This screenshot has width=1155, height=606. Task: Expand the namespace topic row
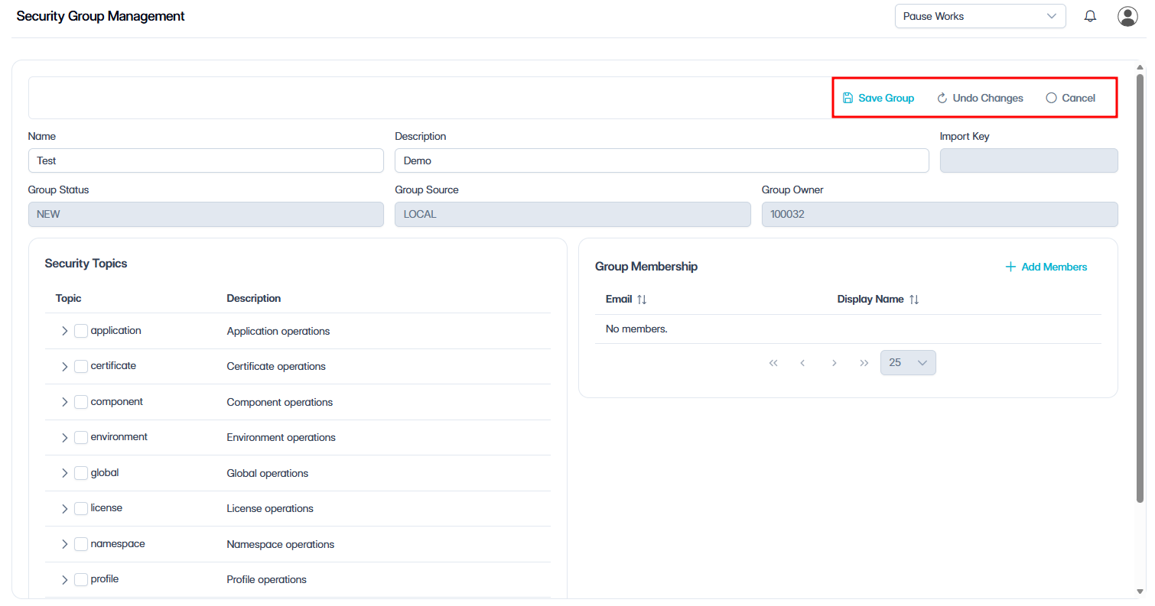(x=64, y=544)
